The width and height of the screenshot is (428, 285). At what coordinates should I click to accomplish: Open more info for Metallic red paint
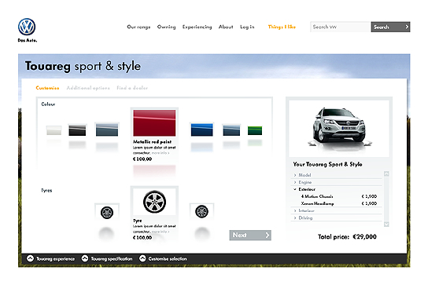pyautogui.click(x=160, y=153)
